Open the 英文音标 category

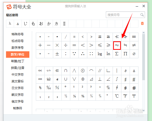pos(18,81)
